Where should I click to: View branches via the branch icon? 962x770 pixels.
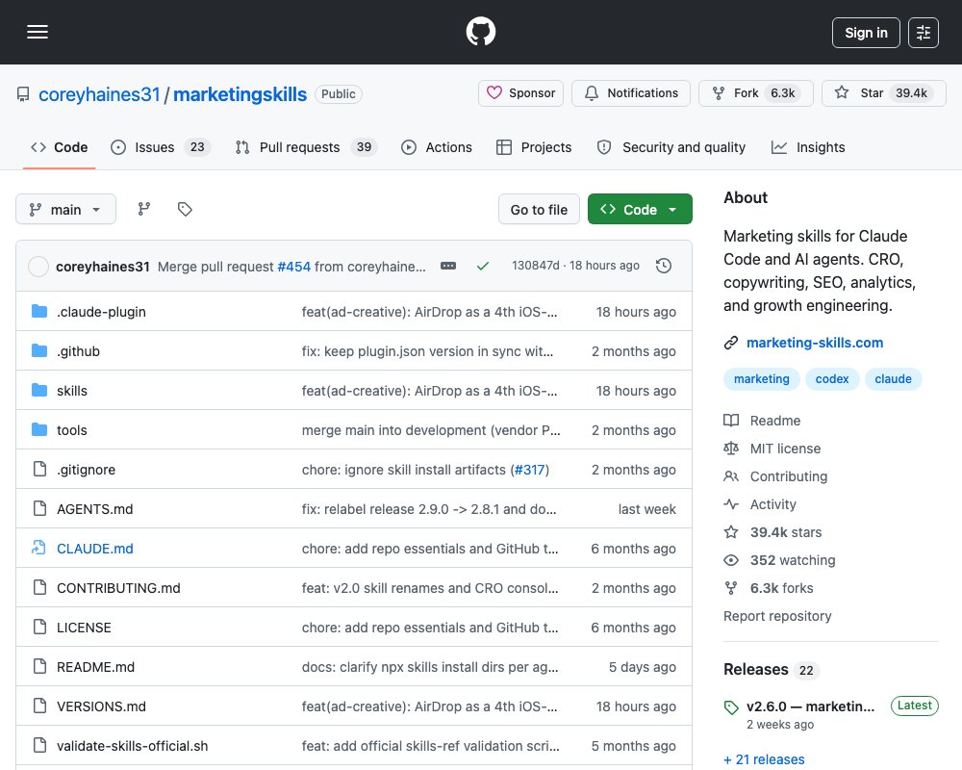[144, 210]
